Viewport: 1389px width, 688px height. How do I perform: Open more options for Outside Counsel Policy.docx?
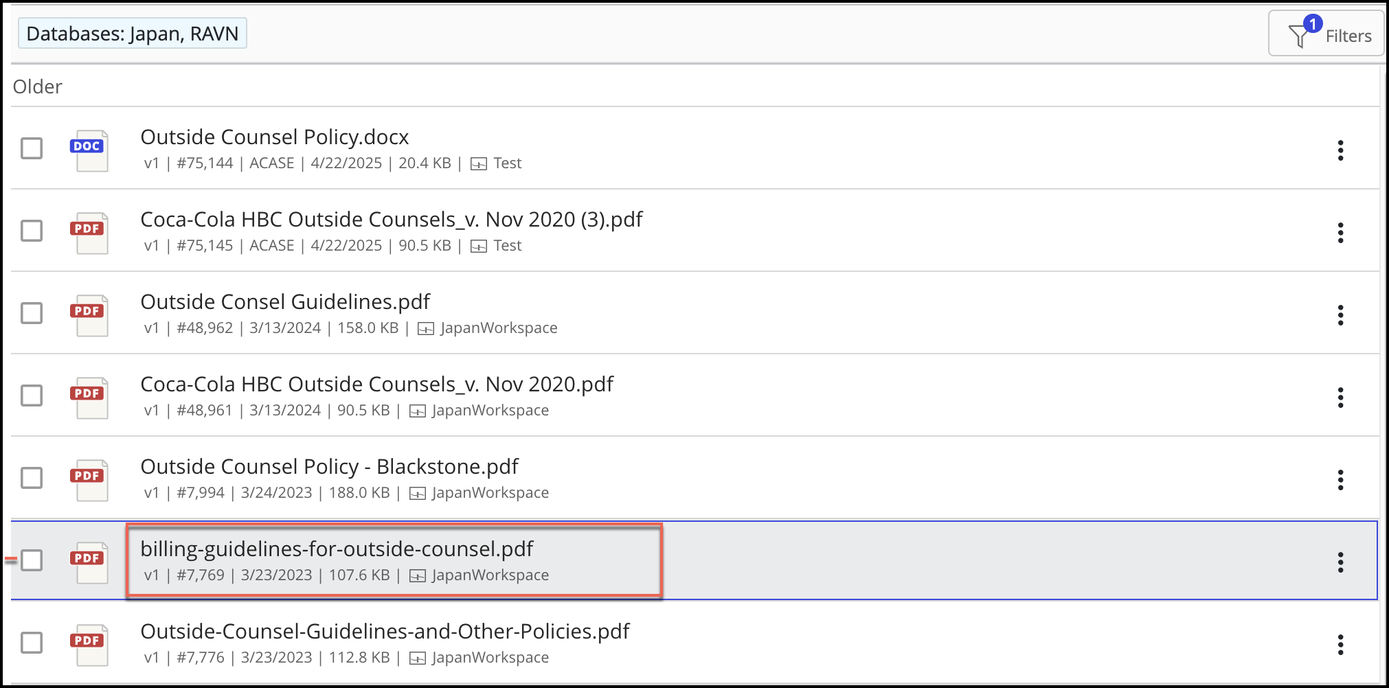point(1340,150)
